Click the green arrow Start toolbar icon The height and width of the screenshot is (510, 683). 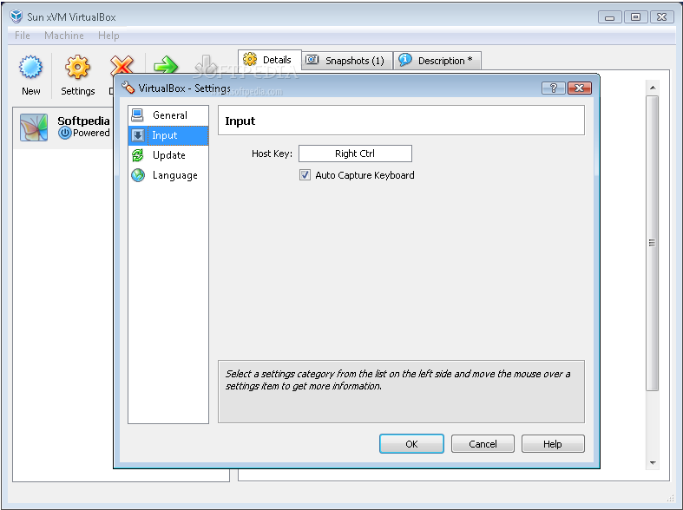pos(166,65)
